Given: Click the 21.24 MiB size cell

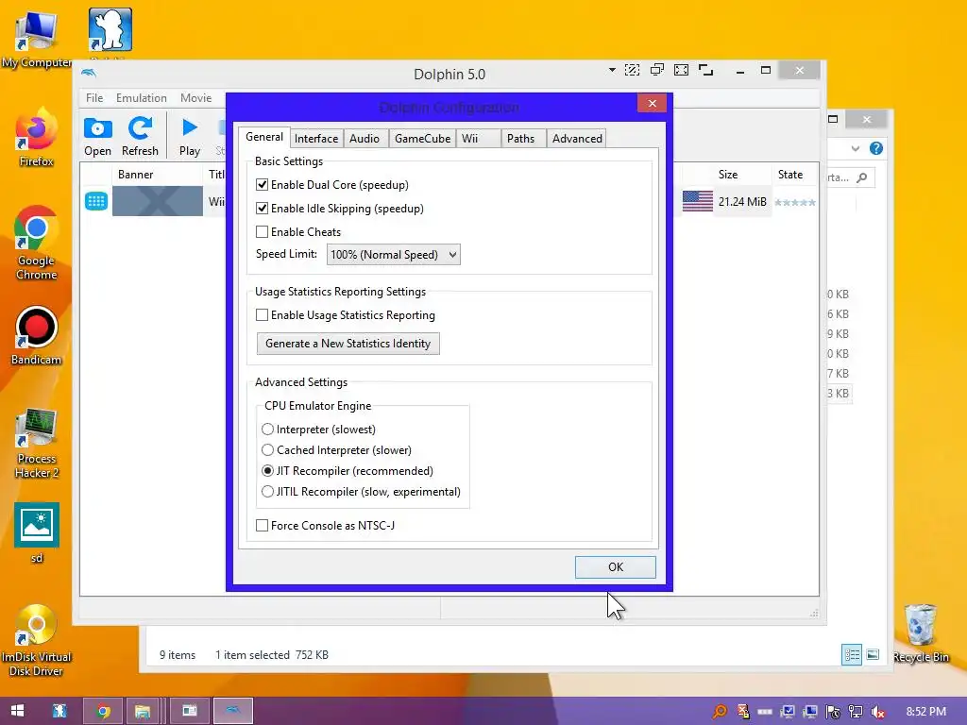Looking at the screenshot, I should pyautogui.click(x=742, y=202).
